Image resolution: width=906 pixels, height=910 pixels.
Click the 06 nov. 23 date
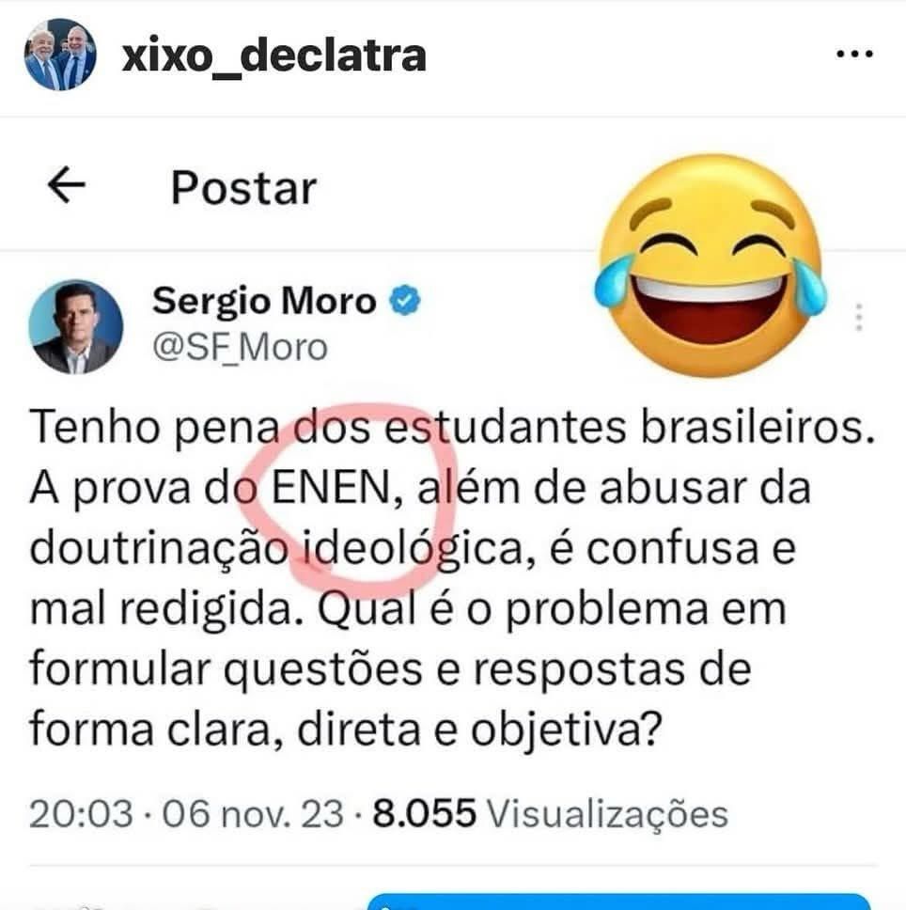(x=253, y=813)
